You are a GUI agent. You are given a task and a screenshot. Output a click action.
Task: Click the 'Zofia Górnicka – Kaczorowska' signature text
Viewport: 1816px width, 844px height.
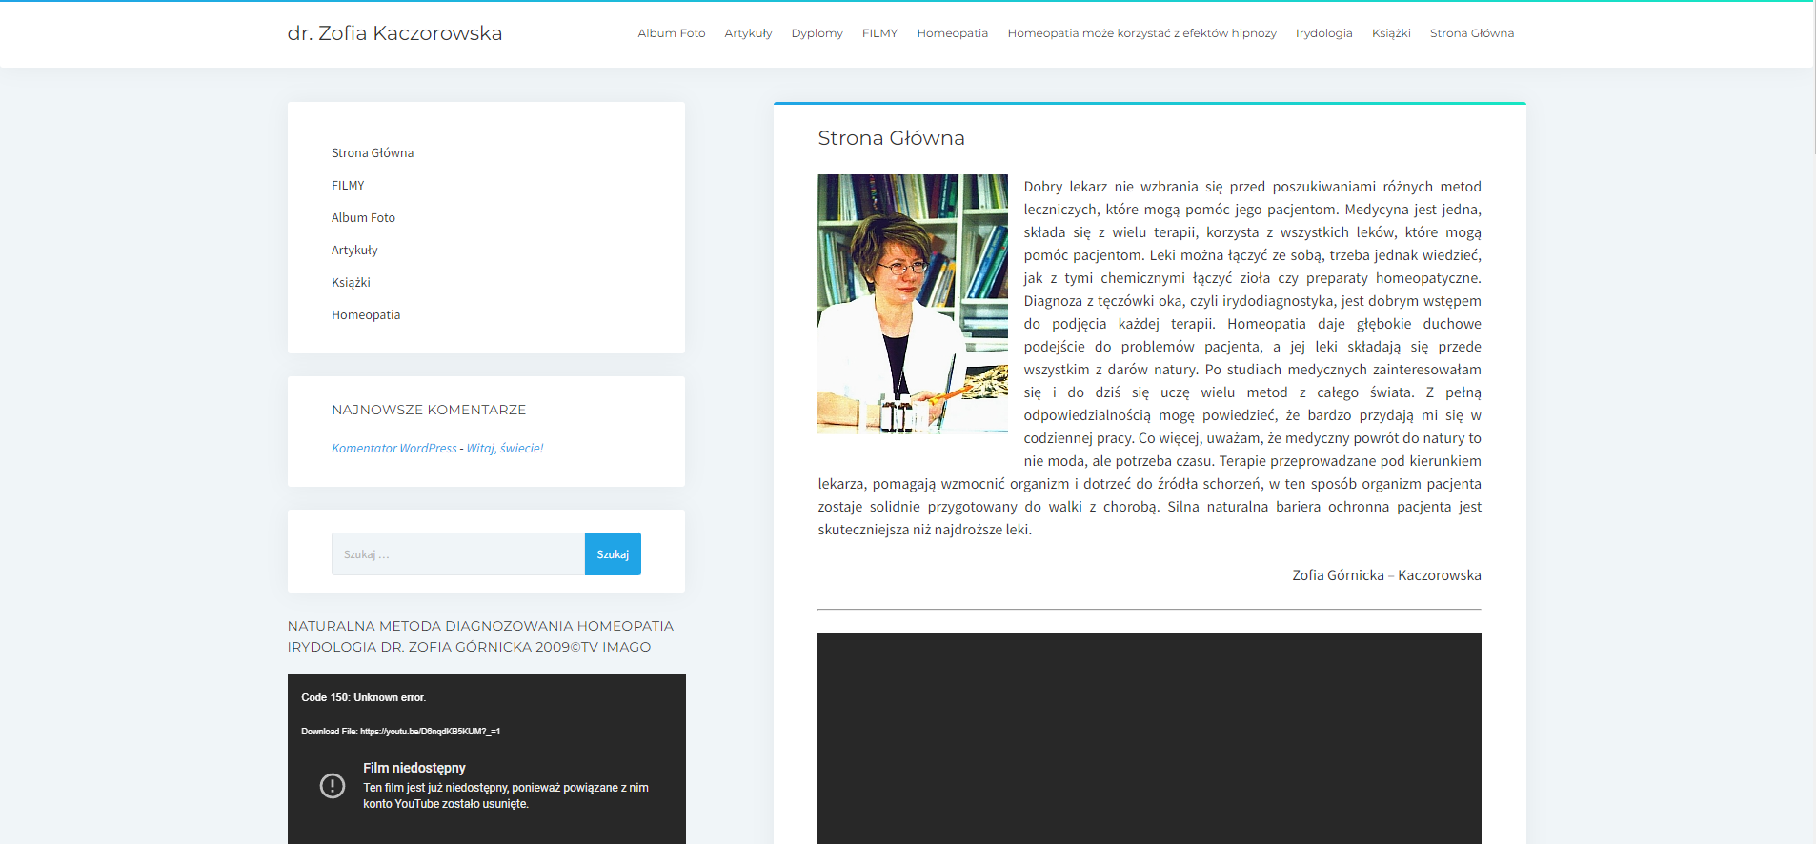click(1386, 575)
